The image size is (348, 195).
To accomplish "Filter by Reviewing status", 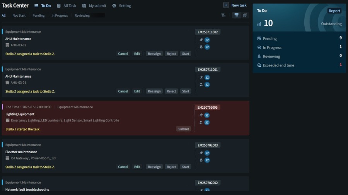I will tap(82, 15).
